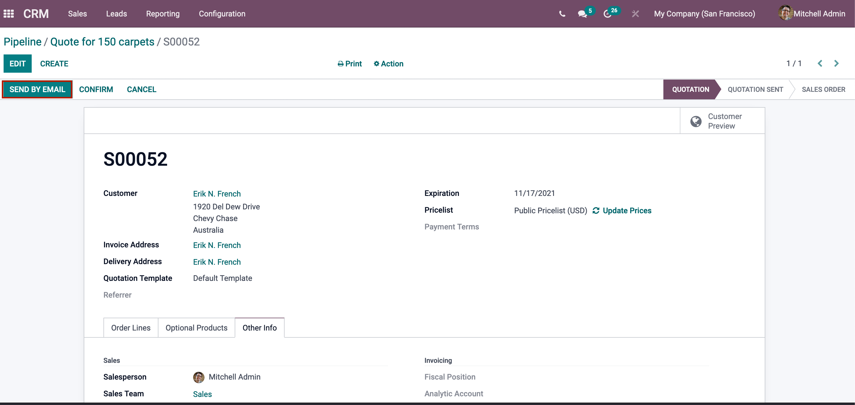Open the Leads menu

[117, 14]
